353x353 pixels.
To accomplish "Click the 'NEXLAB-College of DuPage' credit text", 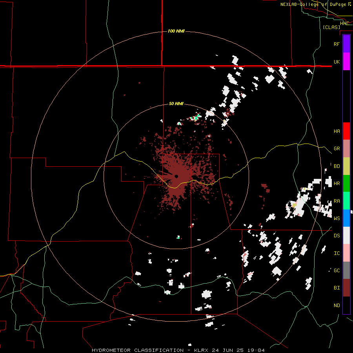I will tap(313, 4).
